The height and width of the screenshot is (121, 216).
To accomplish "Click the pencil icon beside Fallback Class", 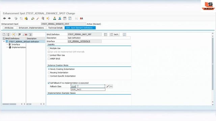I will pos(108,86).
